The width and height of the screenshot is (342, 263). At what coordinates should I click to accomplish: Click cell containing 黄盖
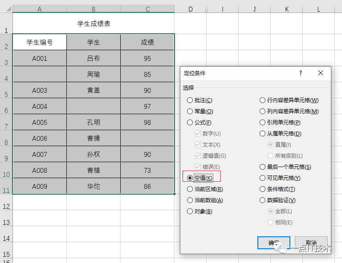point(94,90)
